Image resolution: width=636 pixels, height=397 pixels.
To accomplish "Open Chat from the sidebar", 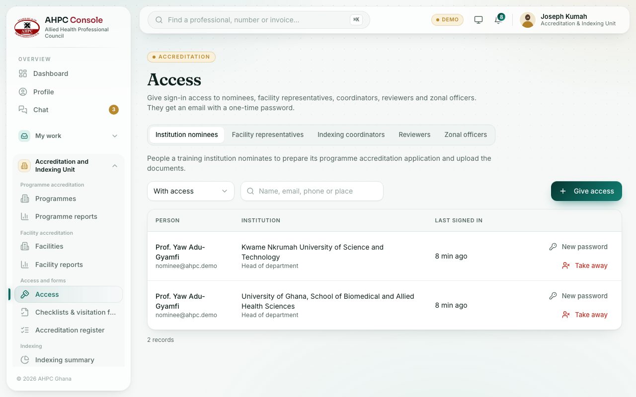I will coord(69,110).
